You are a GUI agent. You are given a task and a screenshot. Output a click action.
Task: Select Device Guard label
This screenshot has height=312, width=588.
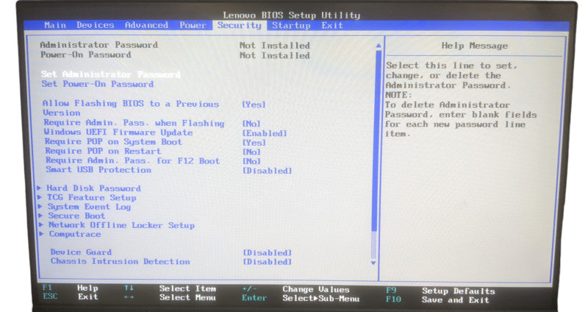point(81,252)
